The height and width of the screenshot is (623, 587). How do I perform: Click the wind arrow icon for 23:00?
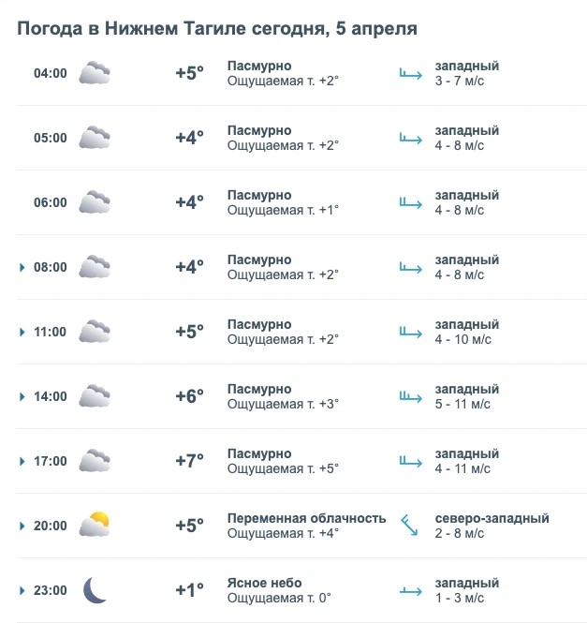[x=411, y=590]
